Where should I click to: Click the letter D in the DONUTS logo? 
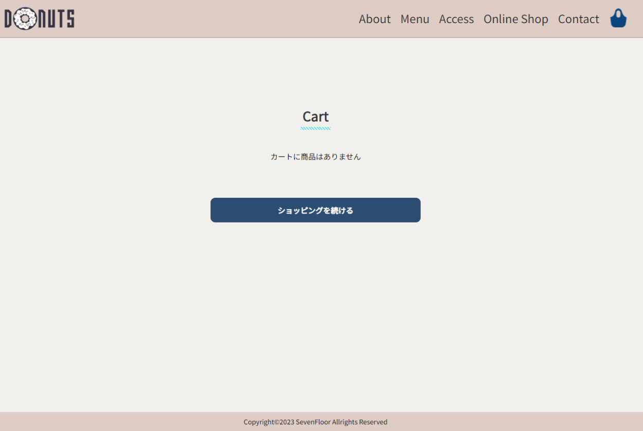(x=9, y=19)
